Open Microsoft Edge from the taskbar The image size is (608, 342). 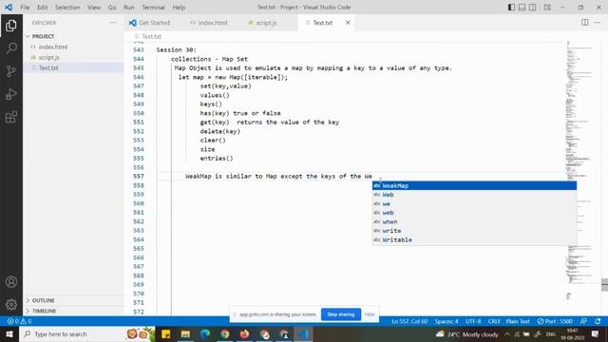[x=205, y=333]
